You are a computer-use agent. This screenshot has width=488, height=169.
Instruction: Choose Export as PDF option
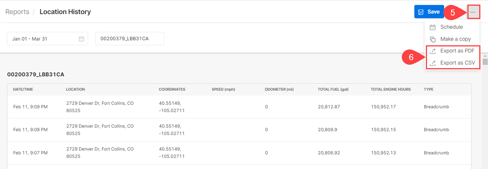point(457,51)
